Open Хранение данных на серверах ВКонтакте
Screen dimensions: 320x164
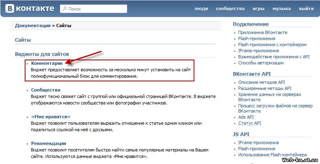[270, 97]
